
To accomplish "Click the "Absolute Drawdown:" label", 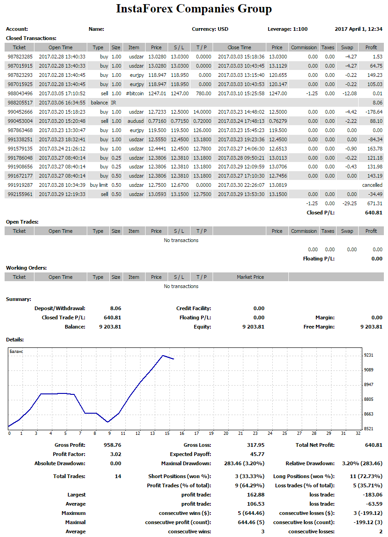I will [60, 464].
